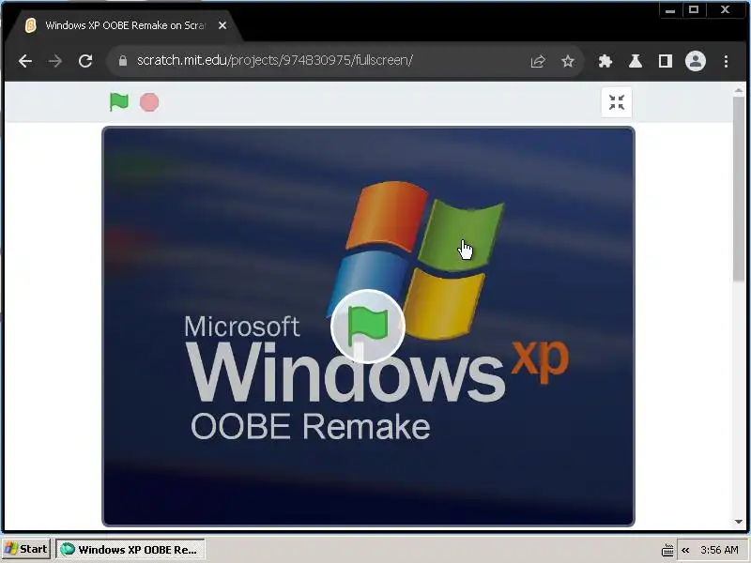Open the Chrome profile avatar
The height and width of the screenshot is (563, 751).
696,61
